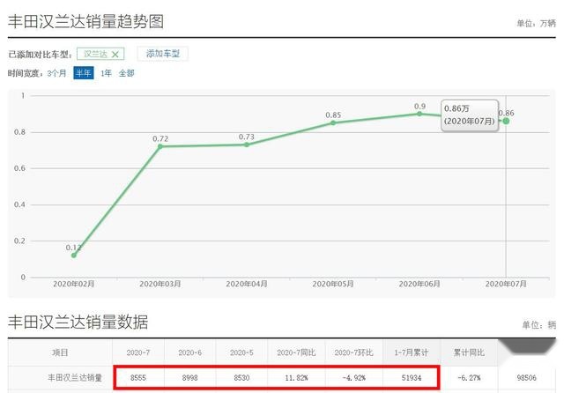
Task: Click the 0.86万 tooltip box
Action: (470, 115)
